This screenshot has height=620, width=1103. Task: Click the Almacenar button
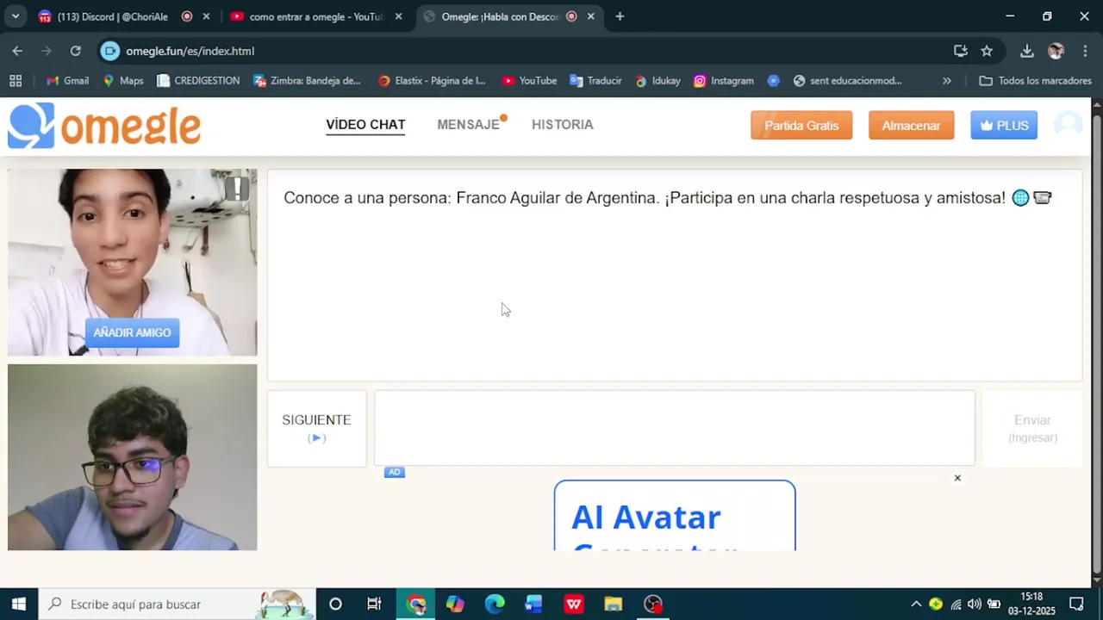tap(911, 126)
